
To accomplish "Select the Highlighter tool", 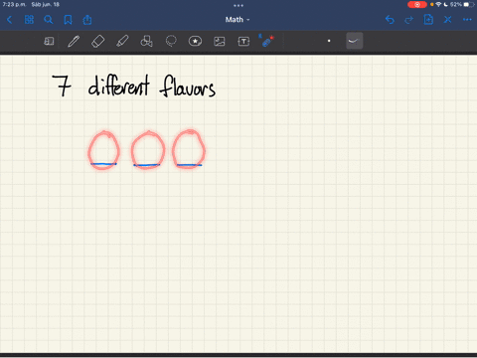I will pyautogui.click(x=122, y=41).
